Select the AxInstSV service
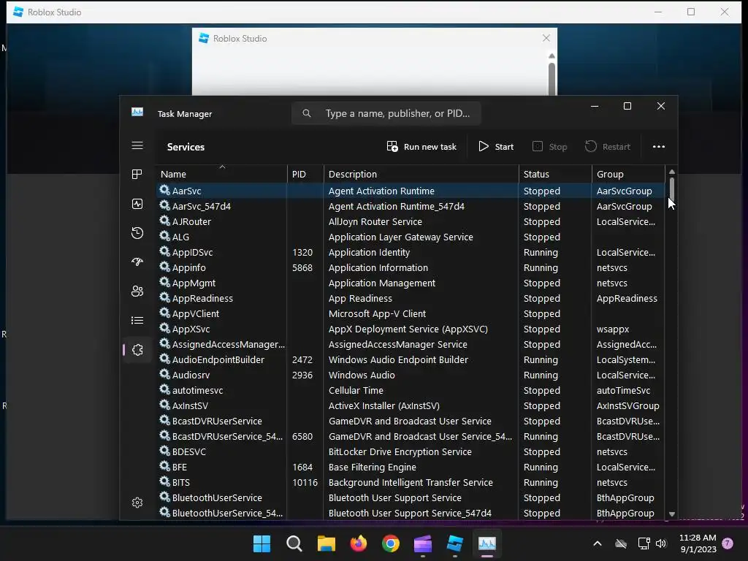748x561 pixels. [x=411, y=405]
